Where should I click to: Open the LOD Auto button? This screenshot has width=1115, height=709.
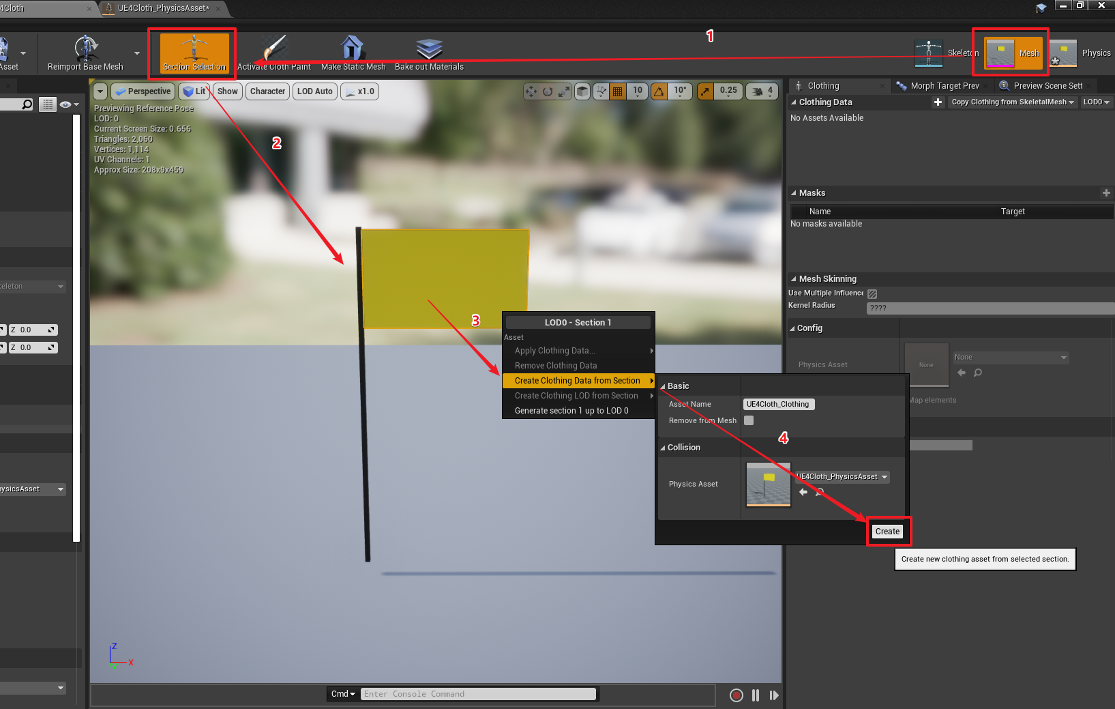tap(315, 91)
